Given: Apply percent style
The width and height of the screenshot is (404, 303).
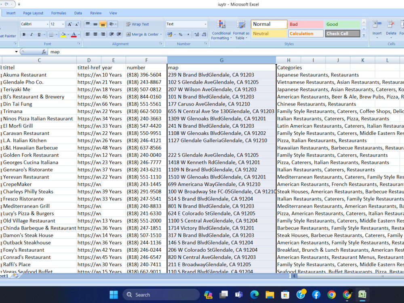Looking at the screenshot, I should click(181, 34).
